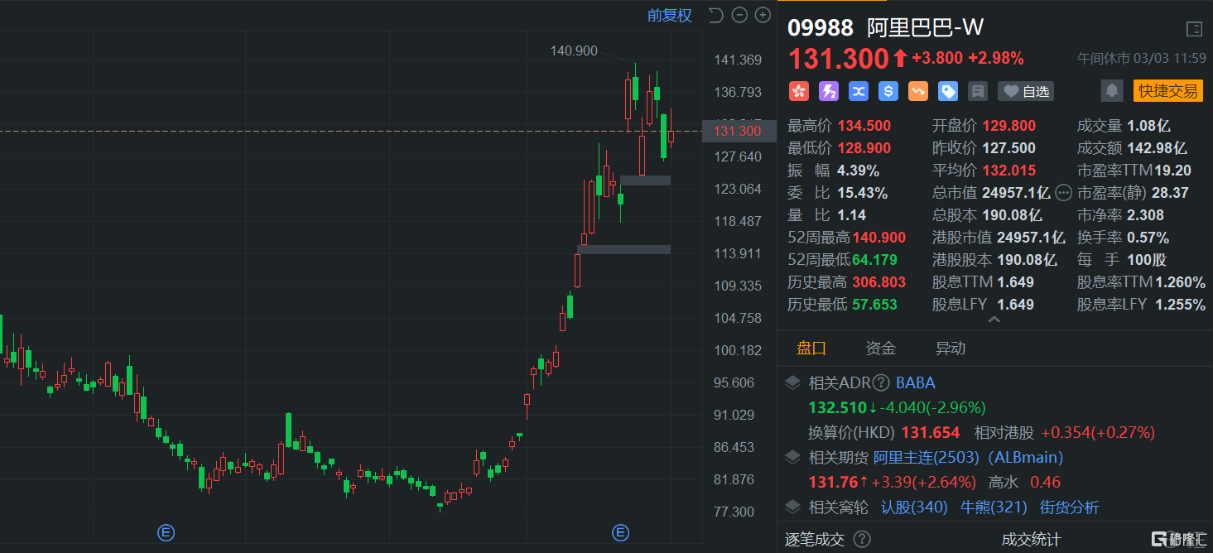
Task: Open the BABA ADR link
Action: (x=915, y=383)
